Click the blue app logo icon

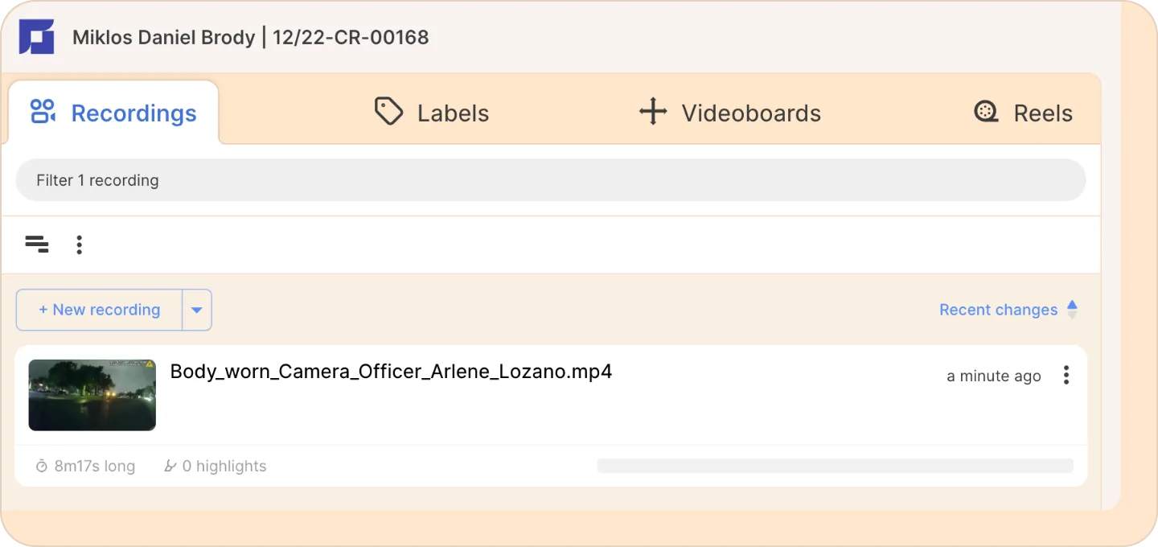pyautogui.click(x=36, y=37)
